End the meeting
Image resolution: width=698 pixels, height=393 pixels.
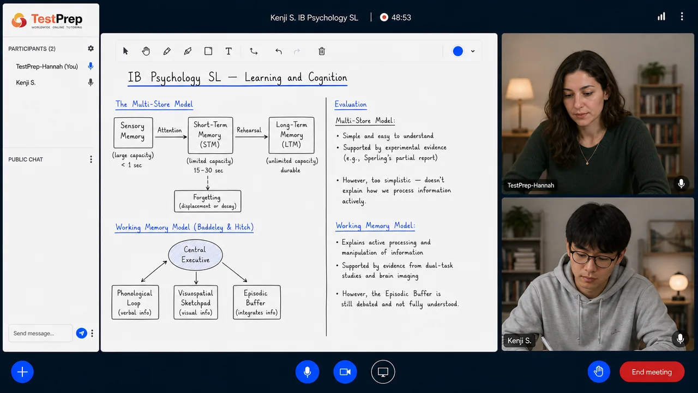coord(652,372)
